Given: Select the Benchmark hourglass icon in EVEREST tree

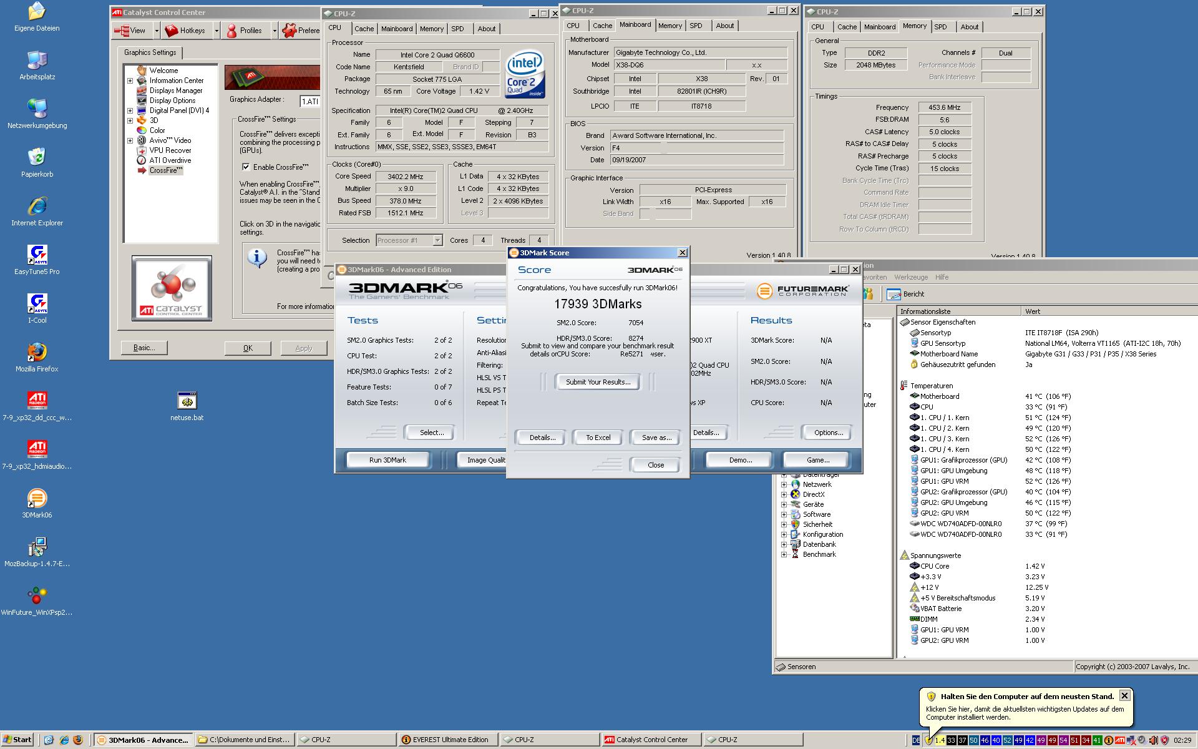Looking at the screenshot, I should (795, 554).
